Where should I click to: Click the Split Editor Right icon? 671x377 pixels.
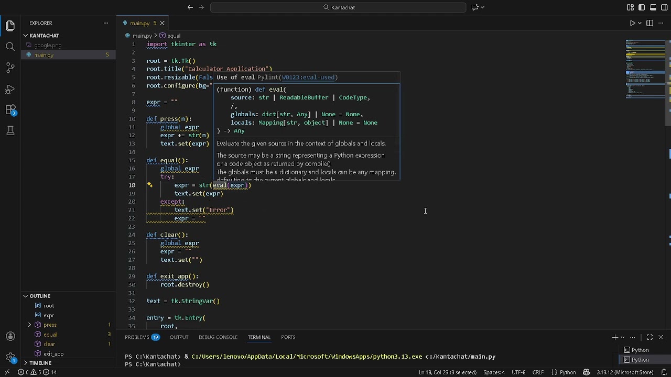coord(650,23)
